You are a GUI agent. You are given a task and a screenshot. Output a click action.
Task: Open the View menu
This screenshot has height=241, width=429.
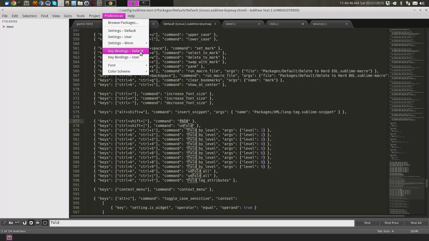(56, 16)
